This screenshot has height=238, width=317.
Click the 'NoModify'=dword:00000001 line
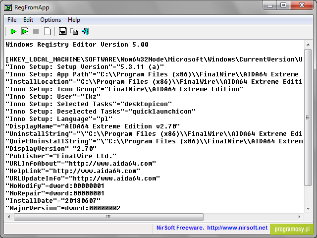(55, 186)
